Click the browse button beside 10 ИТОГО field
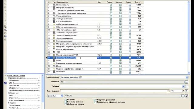The width and height of the screenshot is (194, 109). tap(183, 96)
